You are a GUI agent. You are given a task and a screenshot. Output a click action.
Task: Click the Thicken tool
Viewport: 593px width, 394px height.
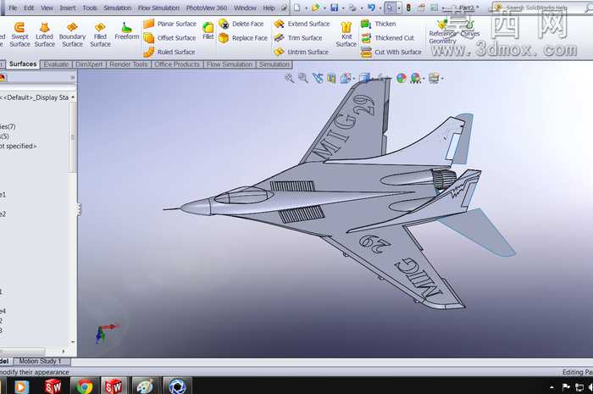coord(378,24)
